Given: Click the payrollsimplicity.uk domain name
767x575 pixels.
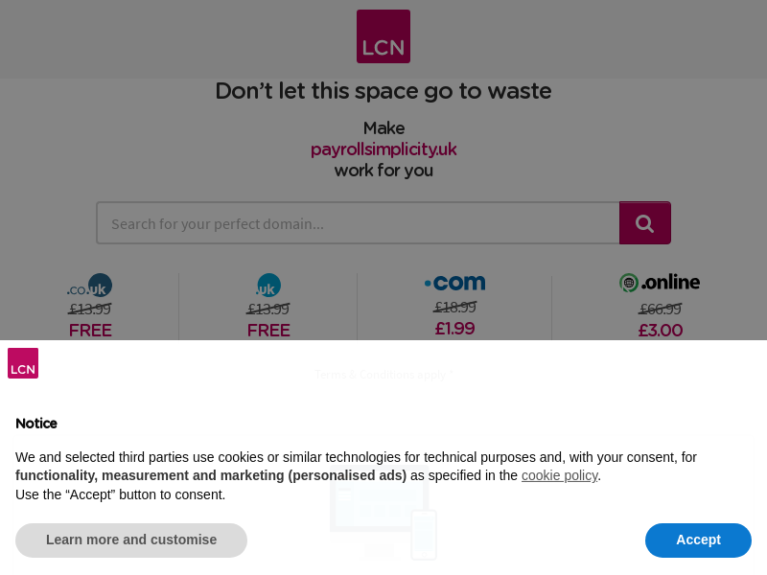Looking at the screenshot, I should click(x=383, y=149).
